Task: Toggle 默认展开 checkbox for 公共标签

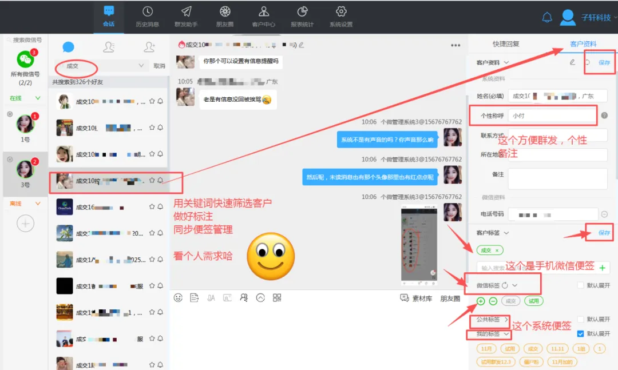Action: (x=580, y=319)
